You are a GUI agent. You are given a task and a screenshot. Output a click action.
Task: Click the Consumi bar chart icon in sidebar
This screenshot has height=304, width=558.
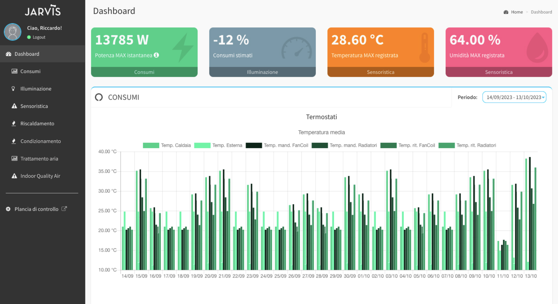14,71
